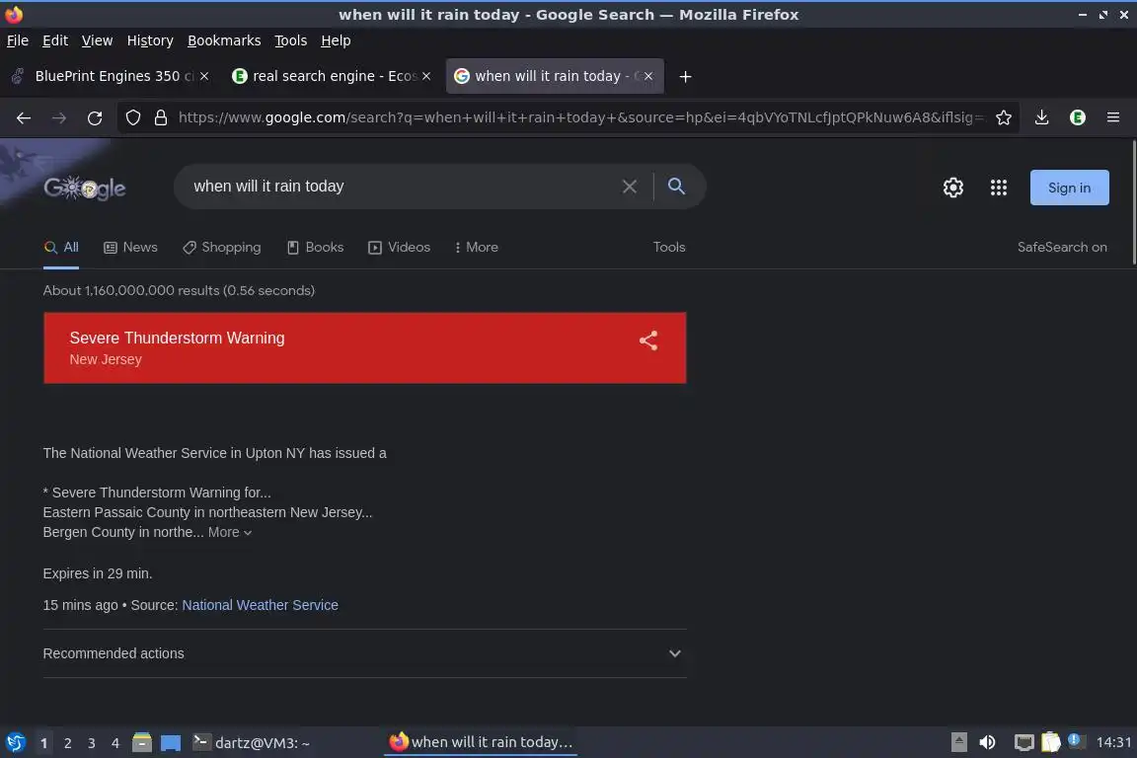Bookmark this page with the star
Viewport: 1137px width, 758px height.
[x=1004, y=117]
